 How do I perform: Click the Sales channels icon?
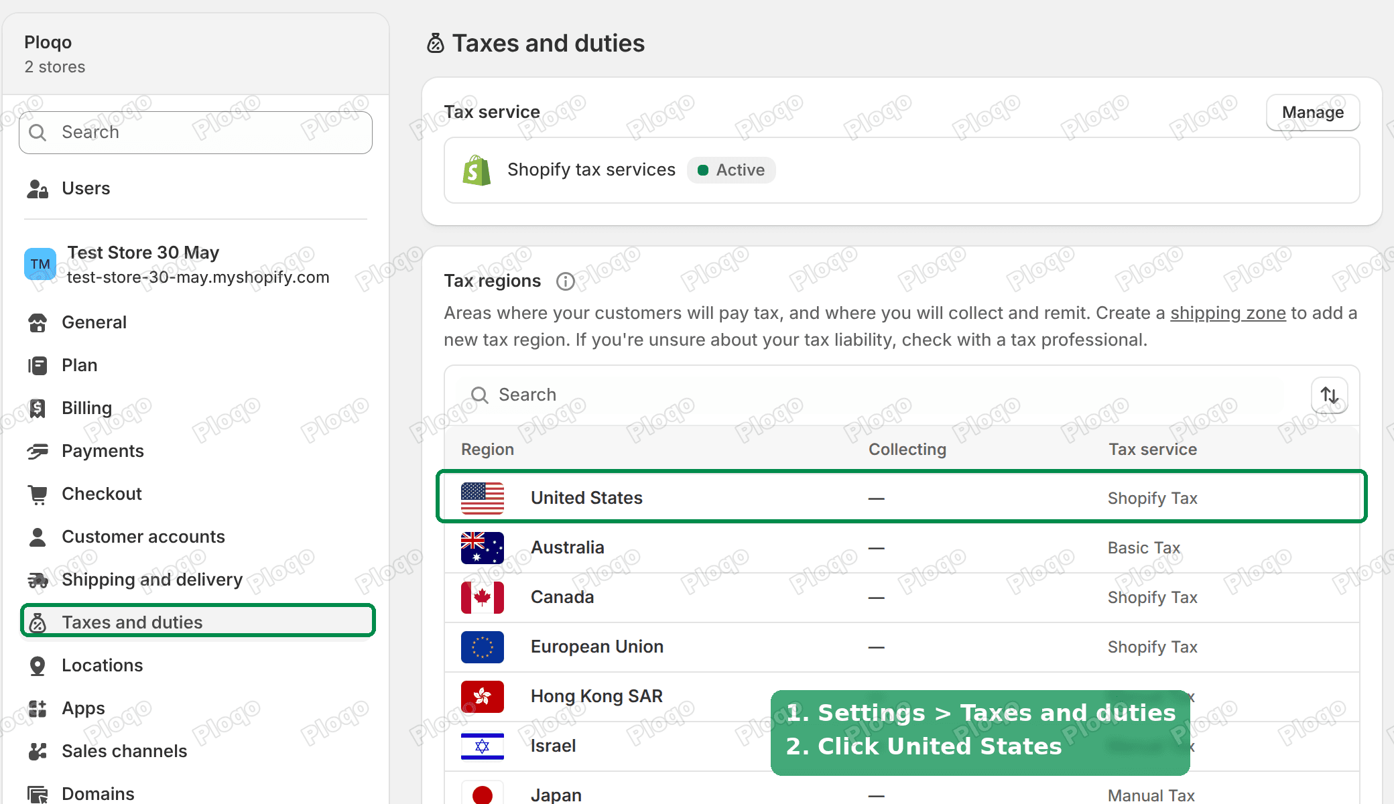click(38, 752)
